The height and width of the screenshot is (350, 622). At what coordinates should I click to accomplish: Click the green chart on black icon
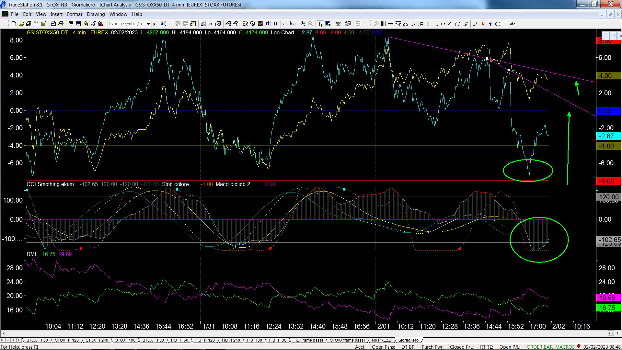click(260, 24)
